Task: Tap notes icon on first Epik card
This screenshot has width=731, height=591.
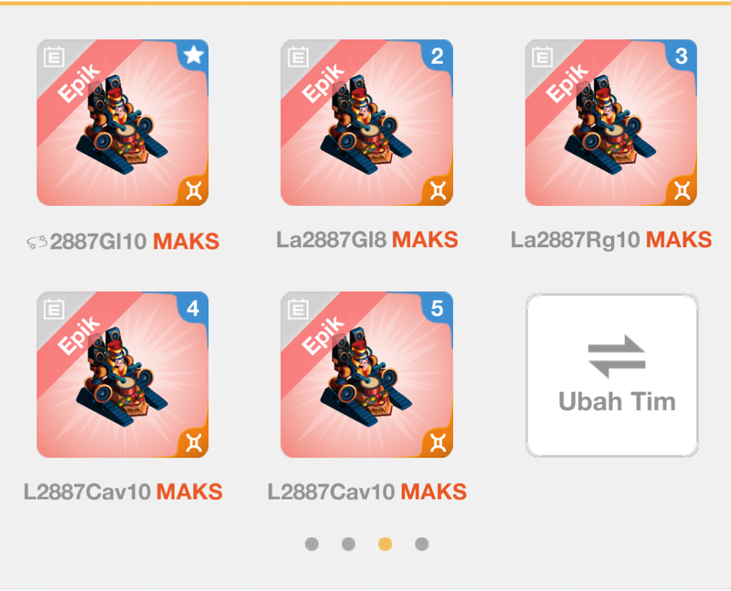Action: [x=54, y=58]
